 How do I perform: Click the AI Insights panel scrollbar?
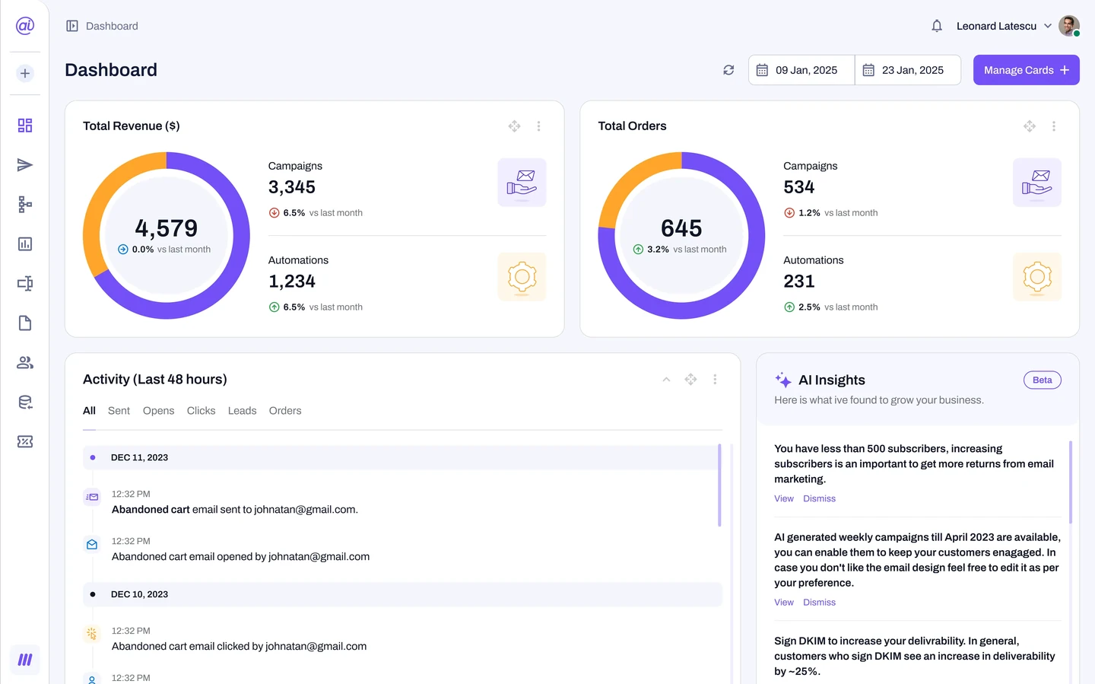[1071, 482]
